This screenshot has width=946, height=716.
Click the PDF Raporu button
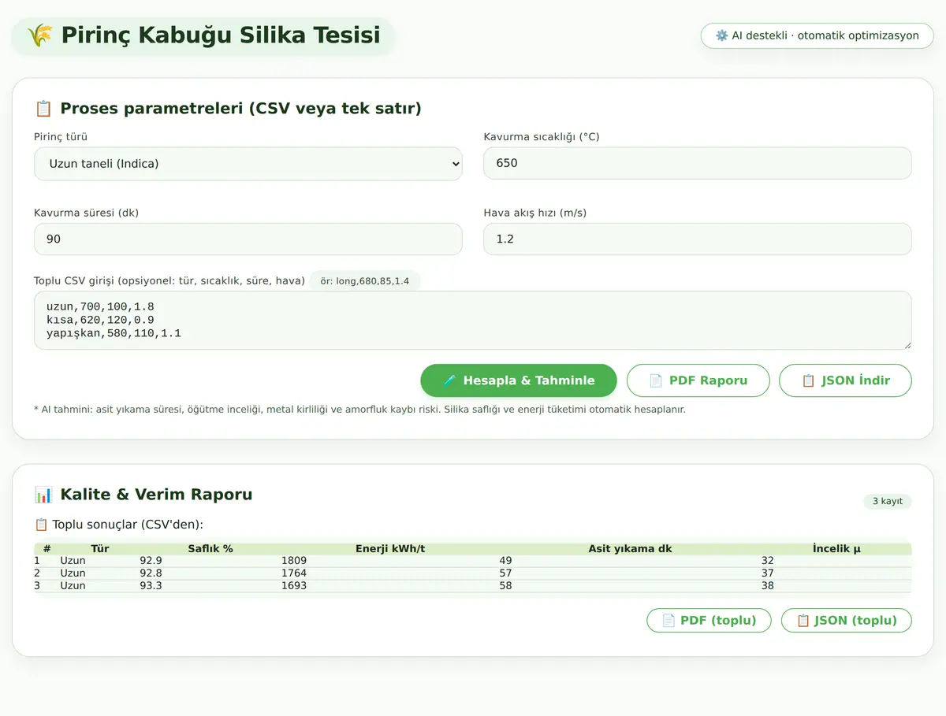coord(698,380)
